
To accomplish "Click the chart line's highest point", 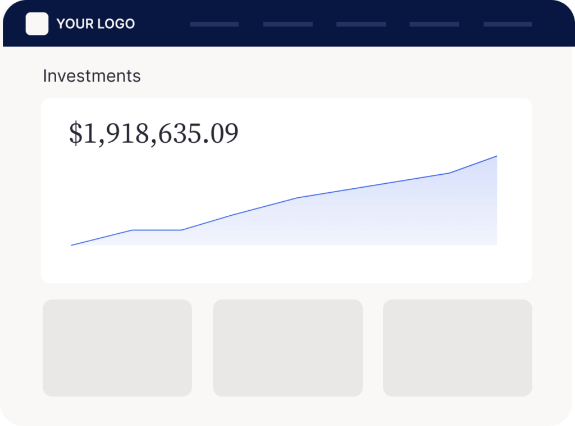I will pos(496,156).
